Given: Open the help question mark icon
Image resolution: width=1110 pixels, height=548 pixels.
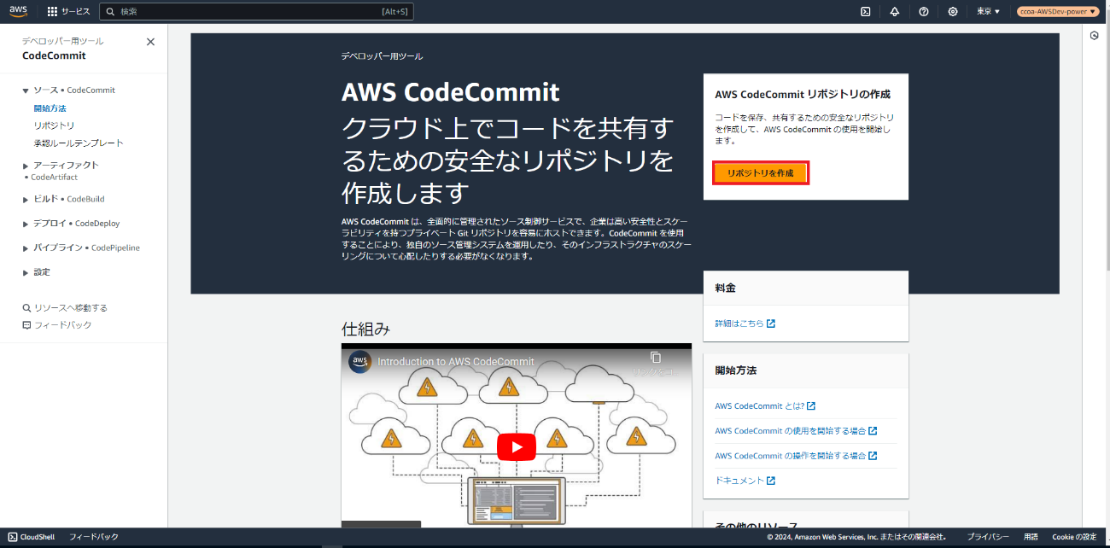Looking at the screenshot, I should point(924,11).
